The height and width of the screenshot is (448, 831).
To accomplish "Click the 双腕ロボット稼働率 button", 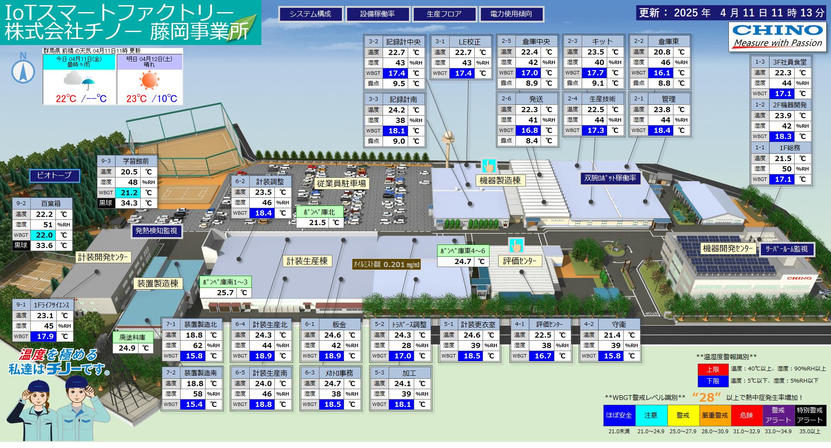I will [610, 178].
